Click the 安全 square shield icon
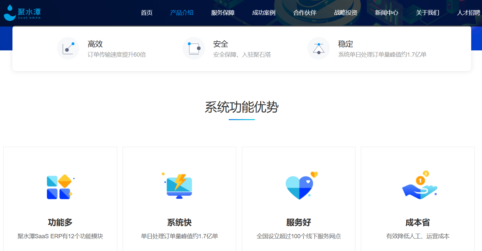Image resolution: width=482 pixels, height=251 pixels. pos(194,48)
